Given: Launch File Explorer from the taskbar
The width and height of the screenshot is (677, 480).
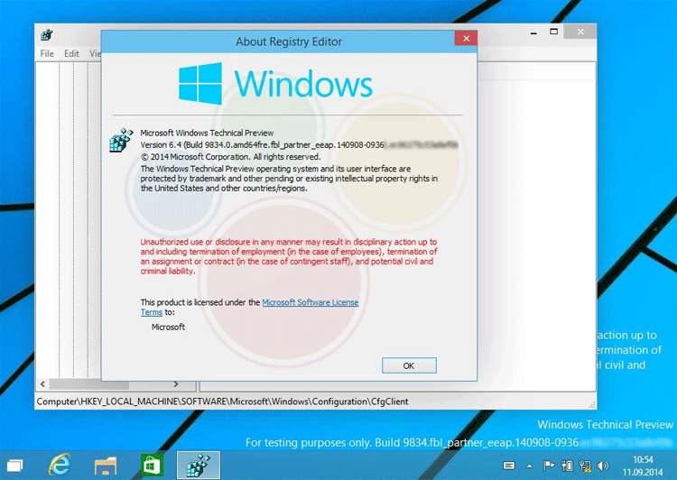Looking at the screenshot, I should point(107,465).
